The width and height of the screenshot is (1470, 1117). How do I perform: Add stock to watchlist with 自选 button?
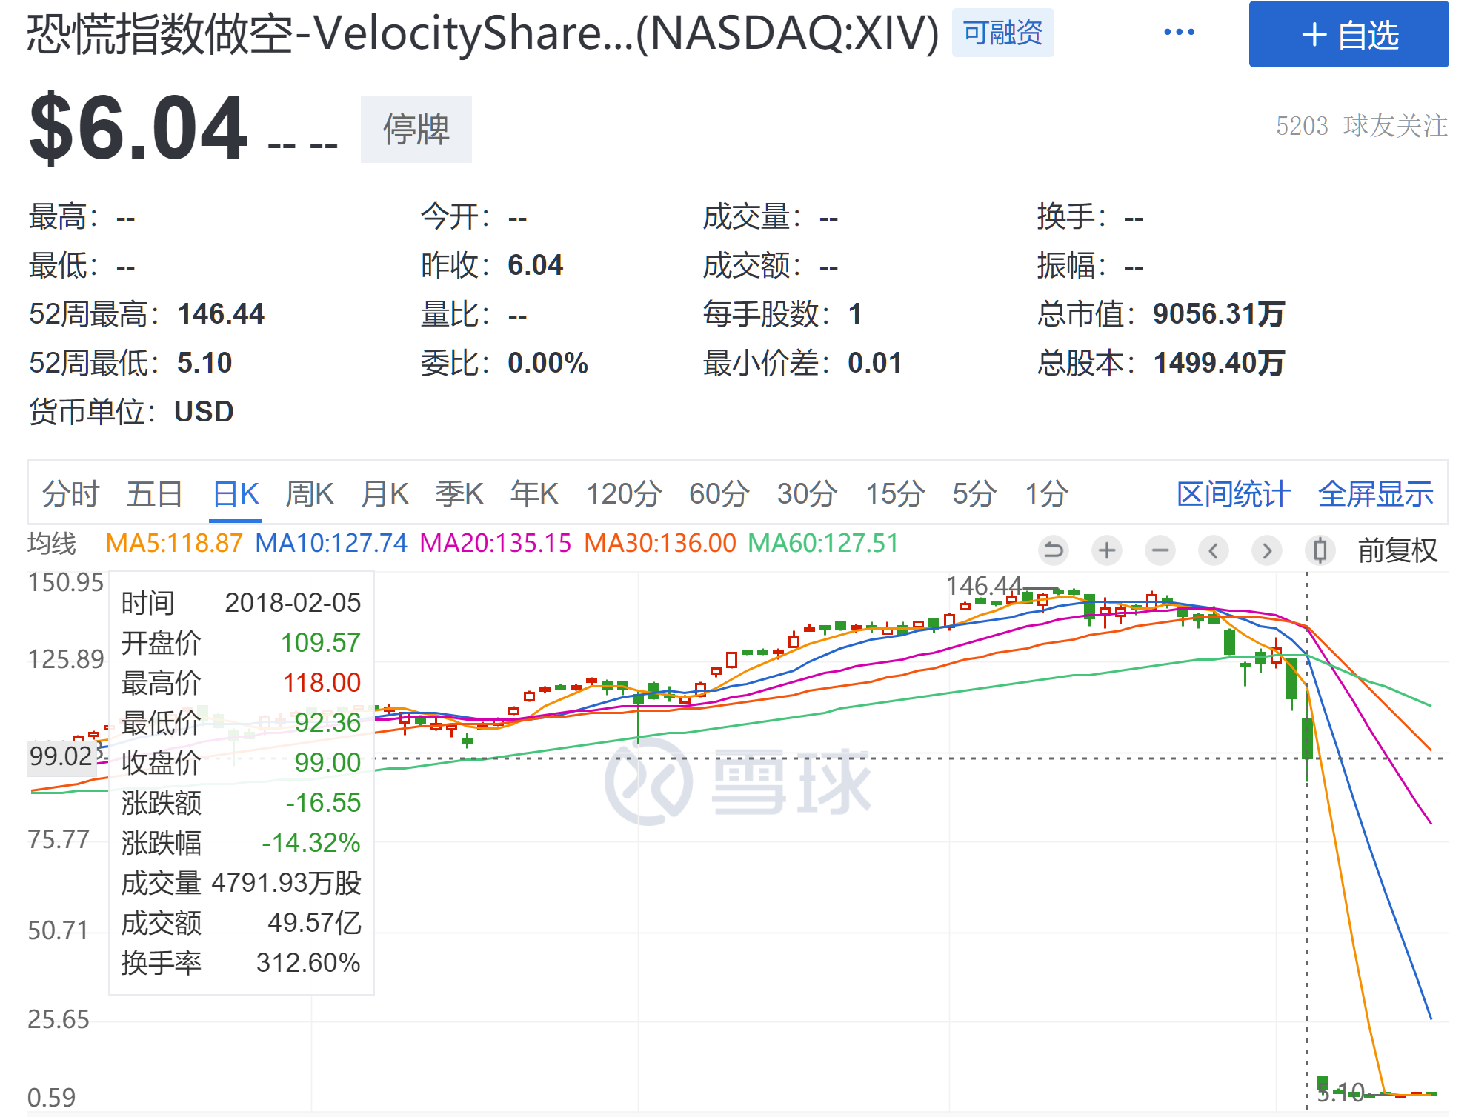(1348, 35)
